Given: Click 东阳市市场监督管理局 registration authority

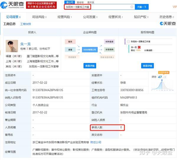Looking at the screenshot, I should point(134,113).
